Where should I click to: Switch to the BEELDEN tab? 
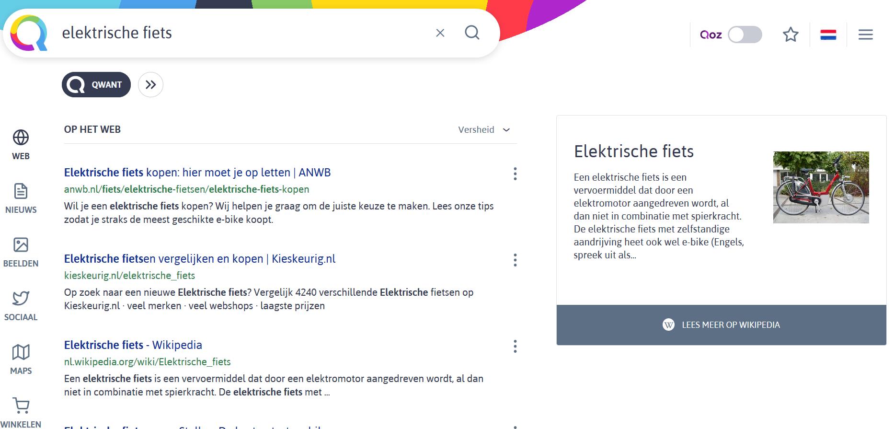click(21, 252)
